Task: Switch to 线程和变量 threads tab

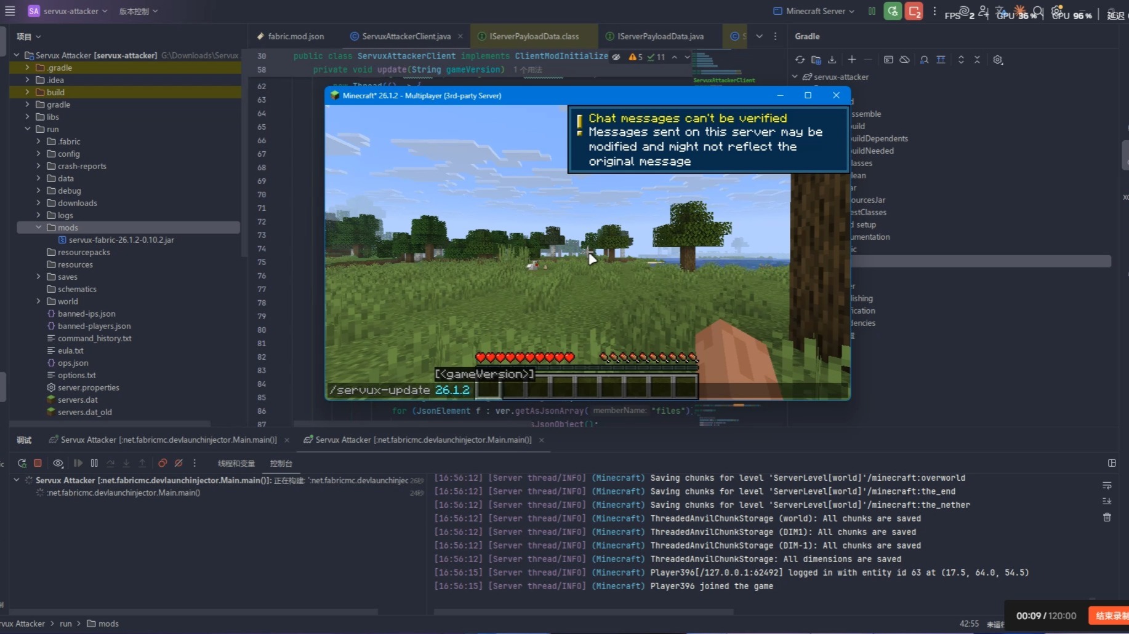Action: (x=236, y=463)
